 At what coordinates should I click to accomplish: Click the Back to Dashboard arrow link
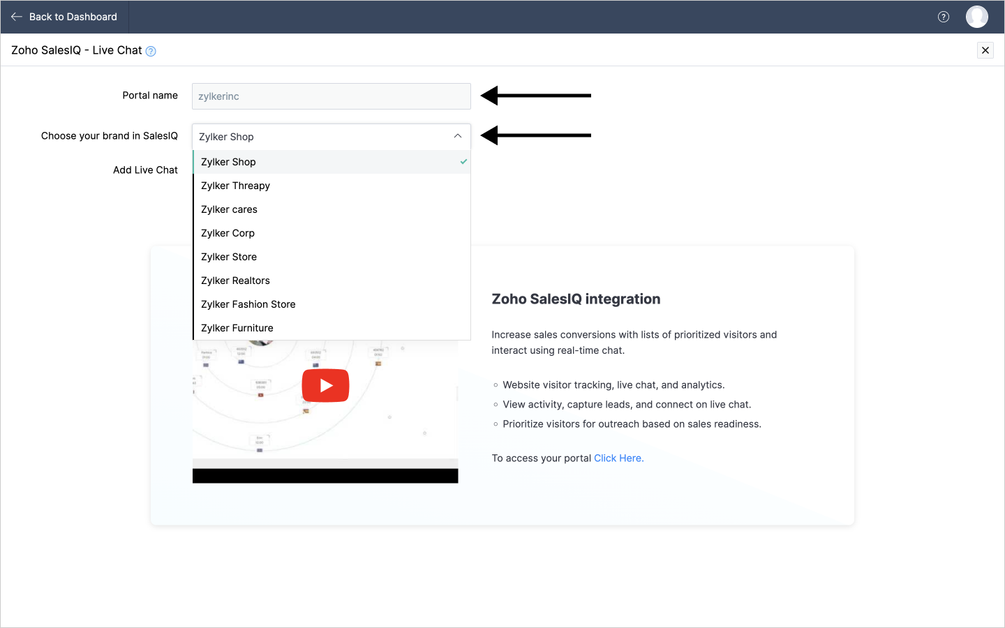pos(64,17)
